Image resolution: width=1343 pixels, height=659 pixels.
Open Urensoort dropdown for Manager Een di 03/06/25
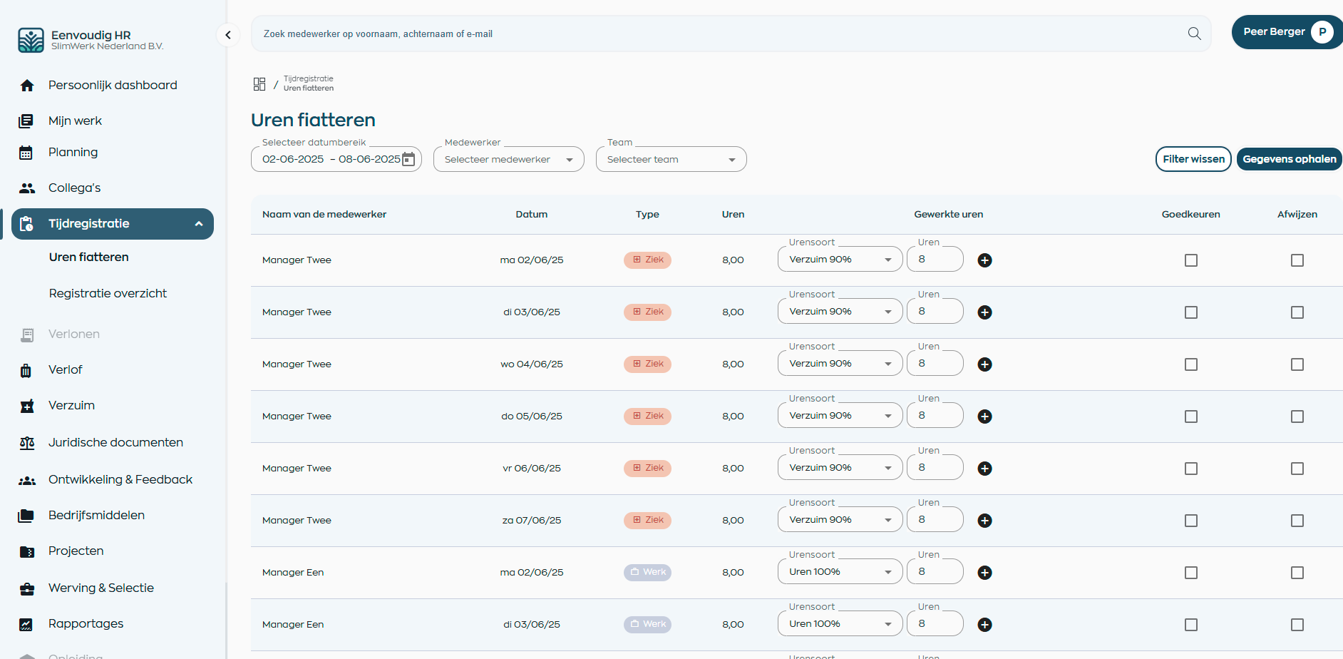tap(840, 624)
